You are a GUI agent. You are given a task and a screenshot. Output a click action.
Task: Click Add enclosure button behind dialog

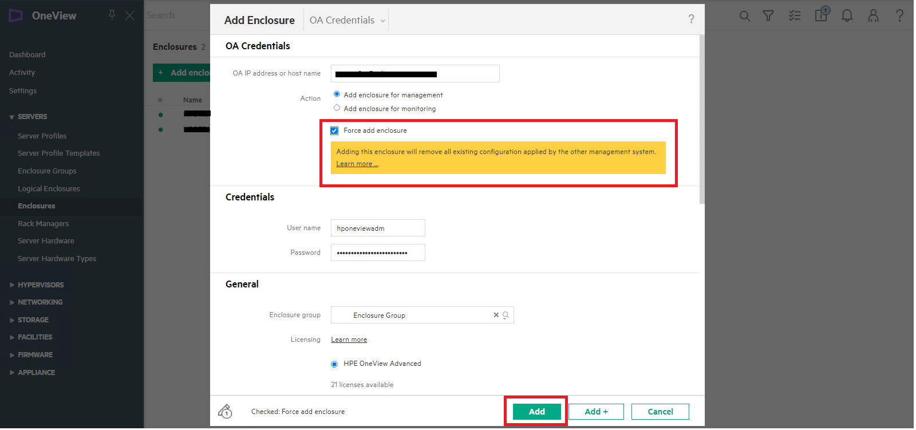click(x=181, y=73)
